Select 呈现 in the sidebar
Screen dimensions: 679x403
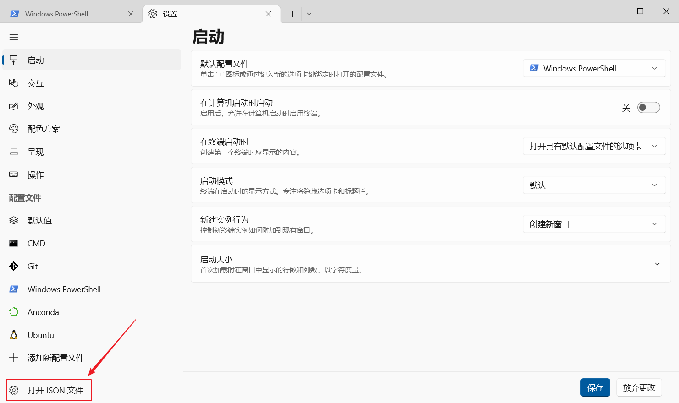tap(92, 152)
